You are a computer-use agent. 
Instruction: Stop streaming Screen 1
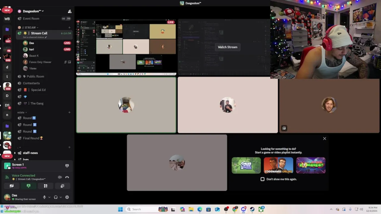click(x=67, y=166)
